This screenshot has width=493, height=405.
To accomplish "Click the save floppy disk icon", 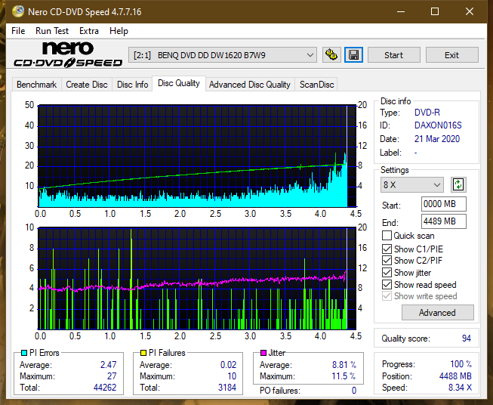I will pos(354,55).
